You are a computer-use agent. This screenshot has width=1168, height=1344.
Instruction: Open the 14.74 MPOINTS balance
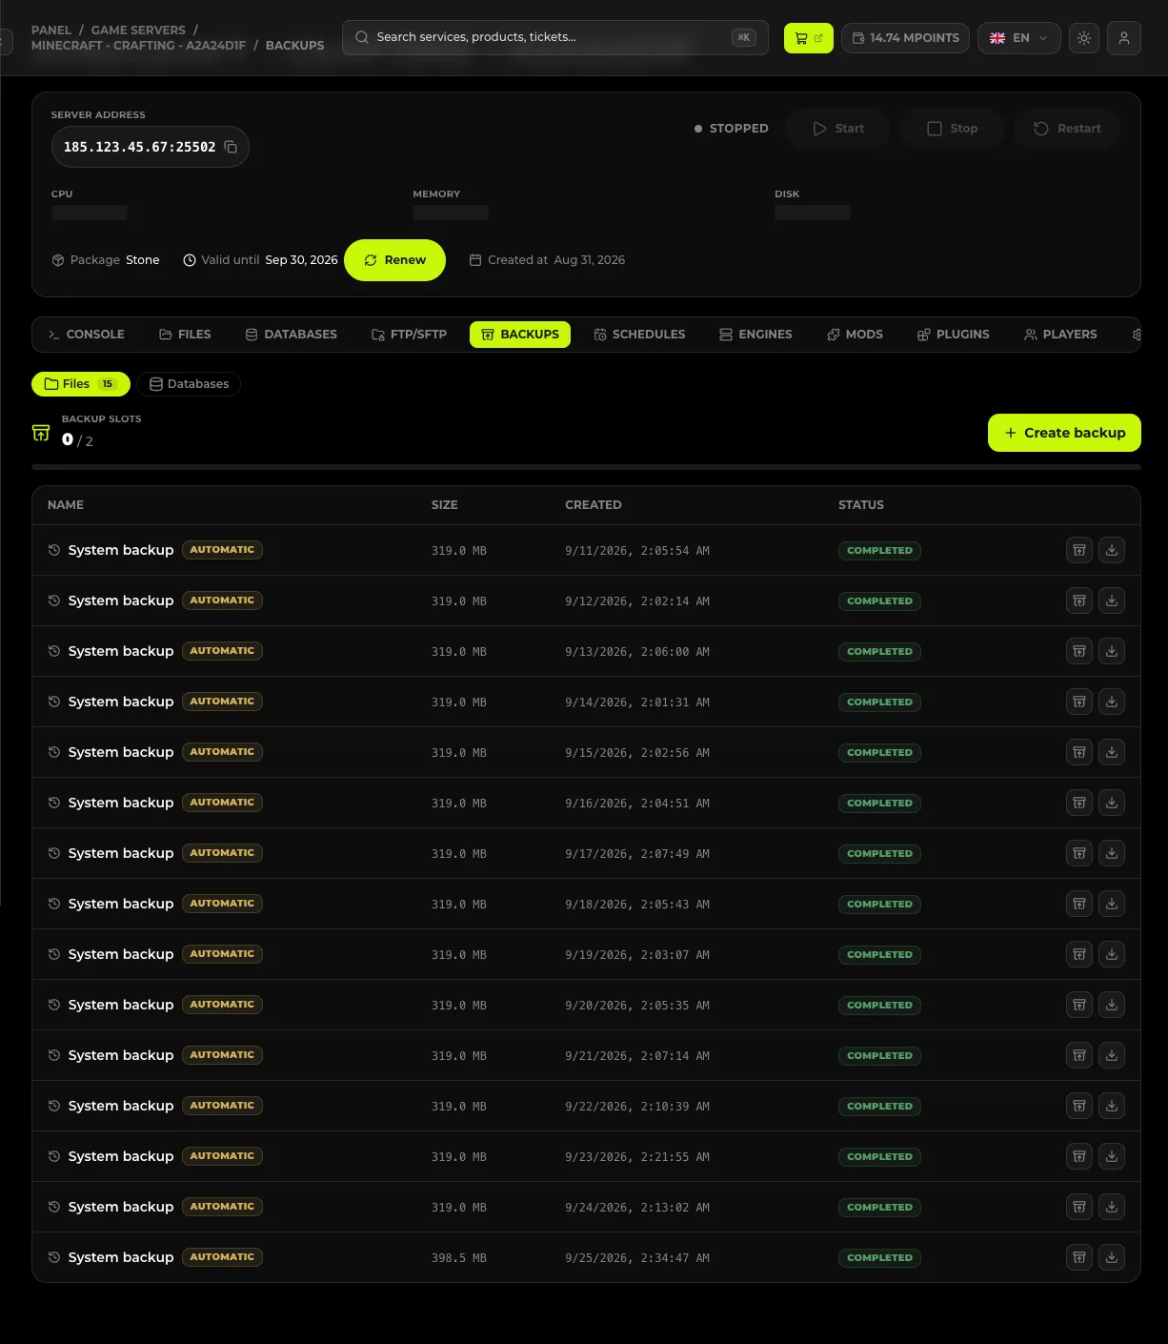coord(905,38)
